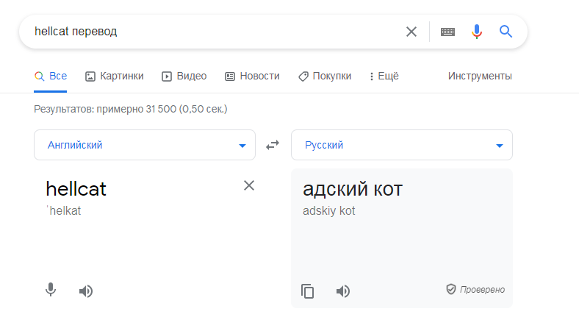
Task: Clear the search query with the X icon
Action: point(411,32)
